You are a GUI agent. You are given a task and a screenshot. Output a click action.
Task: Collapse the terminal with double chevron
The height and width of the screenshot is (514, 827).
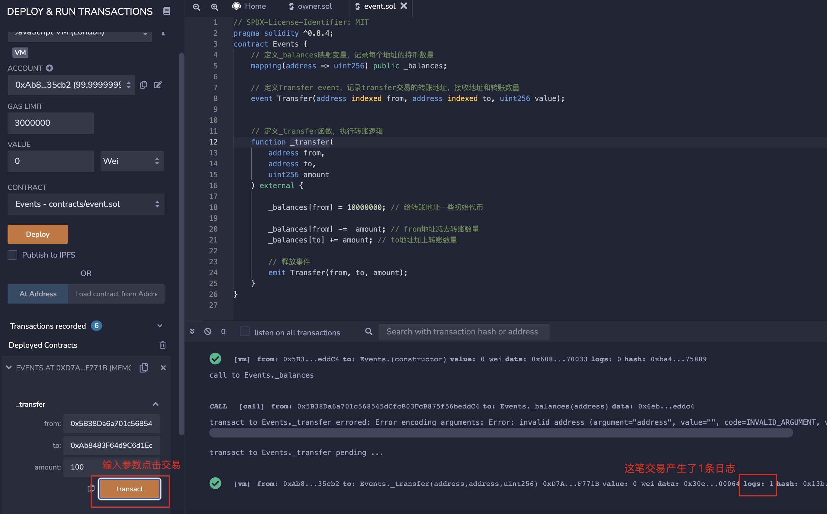192,331
